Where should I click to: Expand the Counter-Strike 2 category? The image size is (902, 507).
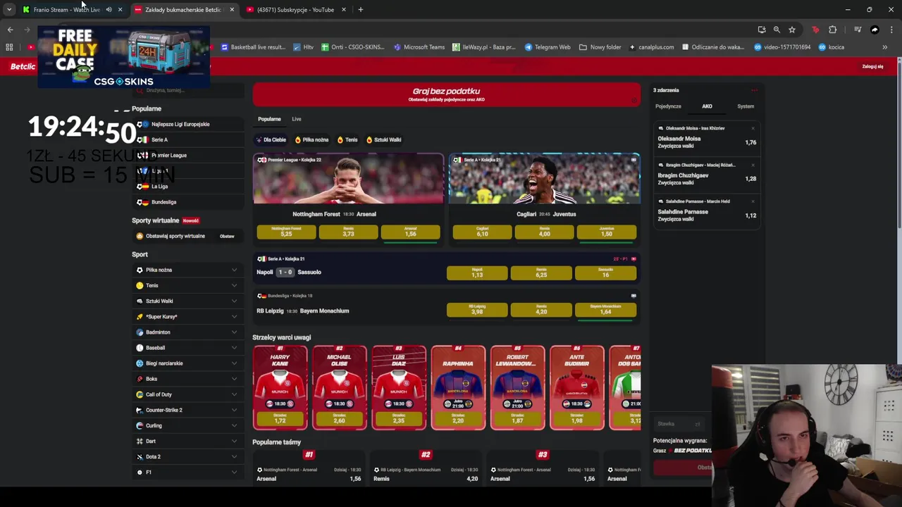pyautogui.click(x=234, y=410)
